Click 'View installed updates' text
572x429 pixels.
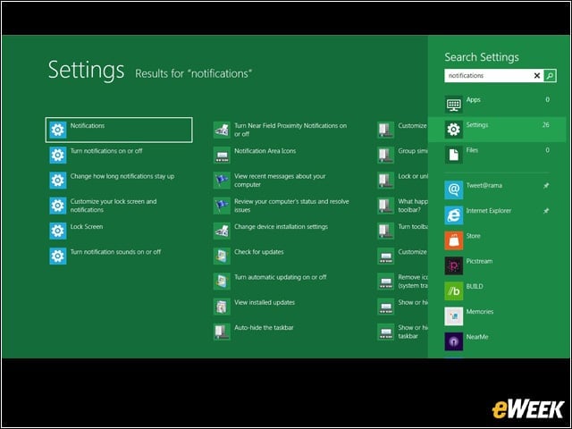point(265,302)
